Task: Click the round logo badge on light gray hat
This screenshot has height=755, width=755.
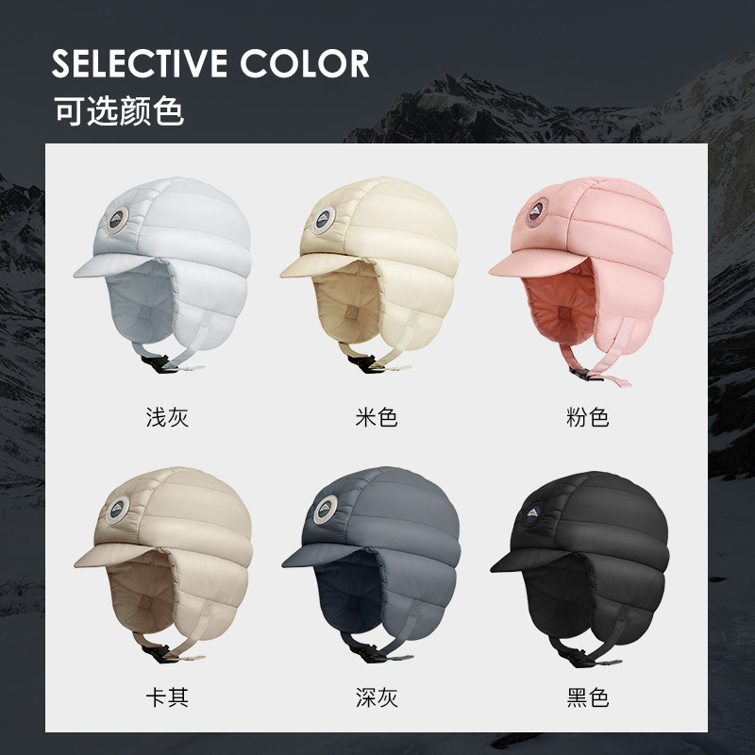Action: tap(117, 221)
